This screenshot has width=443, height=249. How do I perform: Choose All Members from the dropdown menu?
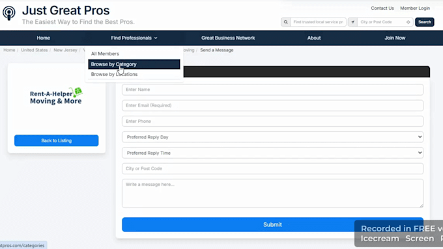(105, 53)
